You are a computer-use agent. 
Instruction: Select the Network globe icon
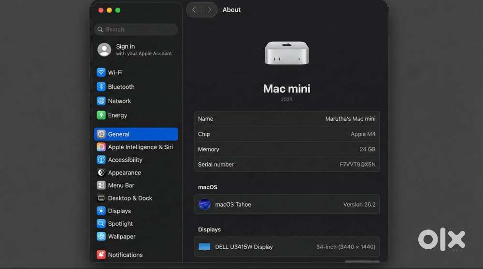[101, 101]
